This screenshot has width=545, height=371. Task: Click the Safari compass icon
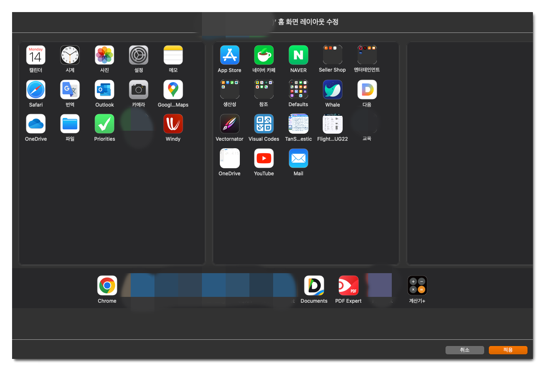pos(36,90)
